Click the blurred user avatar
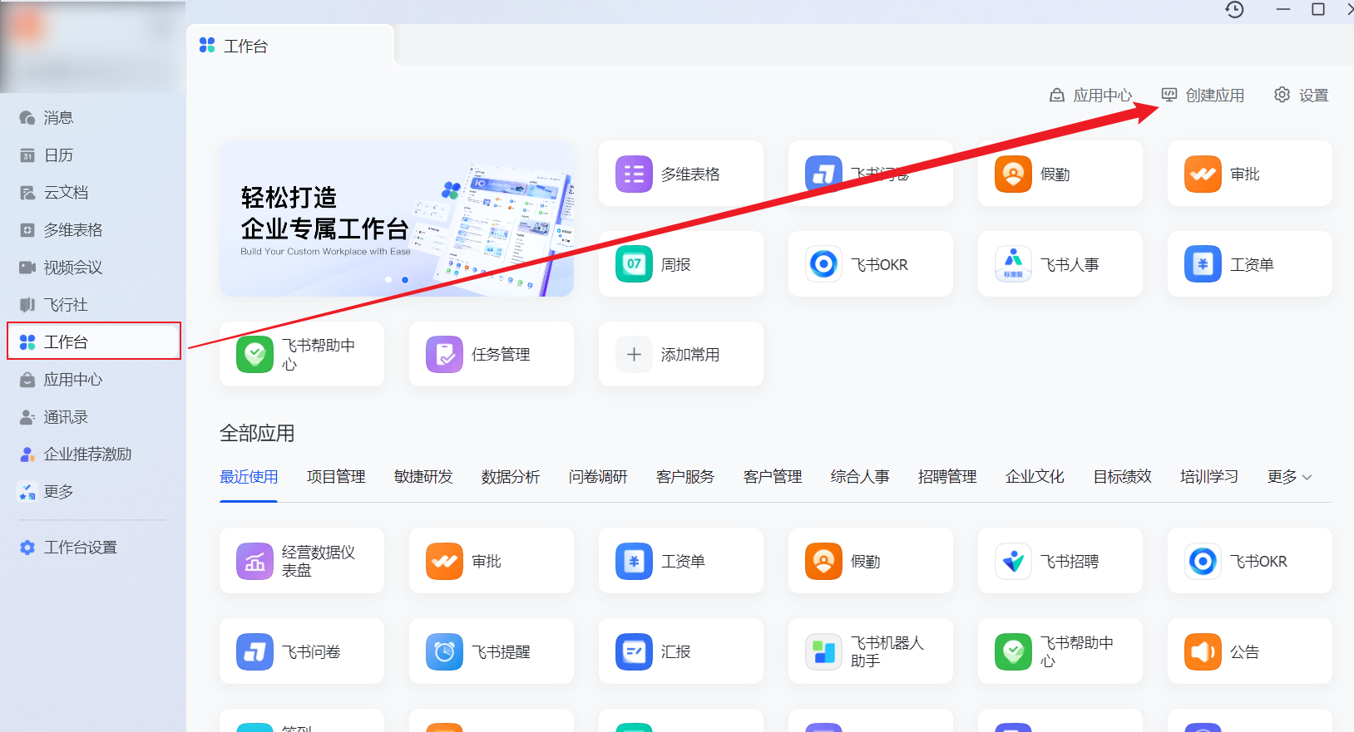 [x=28, y=27]
